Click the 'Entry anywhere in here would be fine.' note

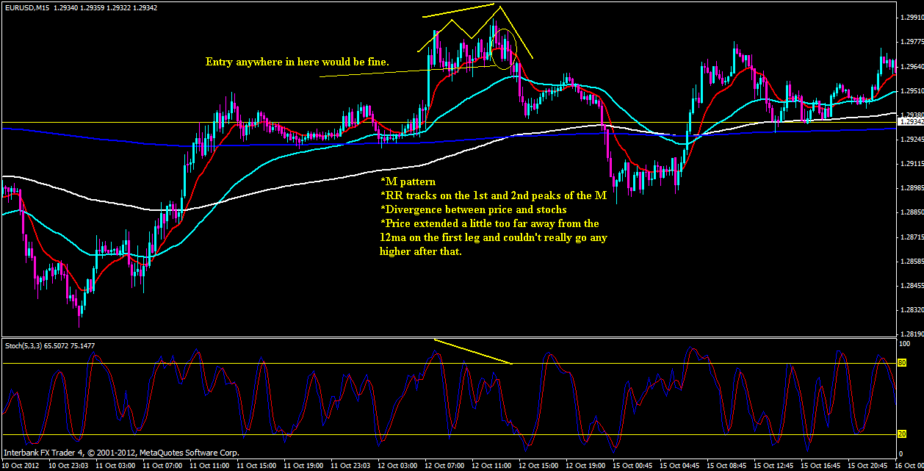[297, 62]
